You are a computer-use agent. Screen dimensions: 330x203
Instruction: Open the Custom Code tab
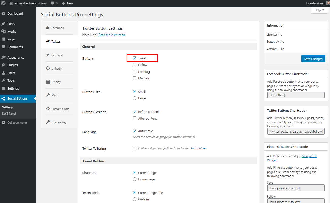[x=59, y=109]
